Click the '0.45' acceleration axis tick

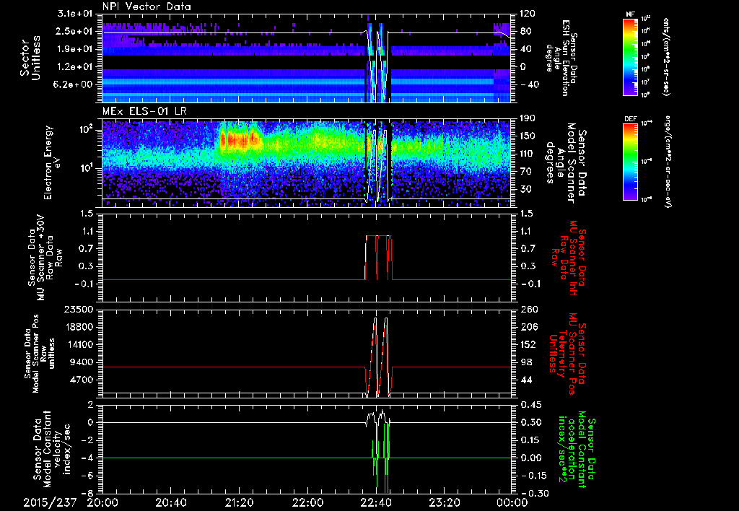(x=530, y=405)
